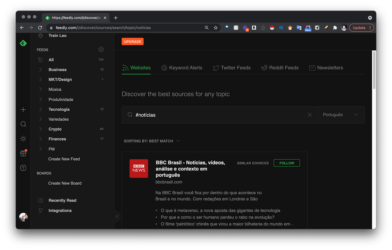
Task: Click the plus icon to add content
Action: click(x=23, y=110)
